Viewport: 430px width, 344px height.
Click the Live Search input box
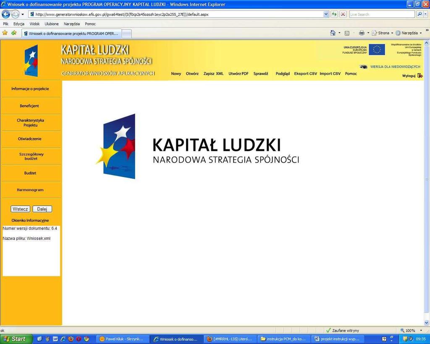pyautogui.click(x=382, y=14)
